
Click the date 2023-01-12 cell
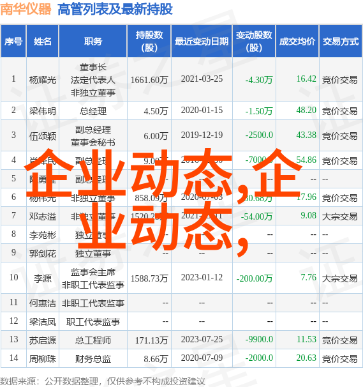click(x=202, y=277)
